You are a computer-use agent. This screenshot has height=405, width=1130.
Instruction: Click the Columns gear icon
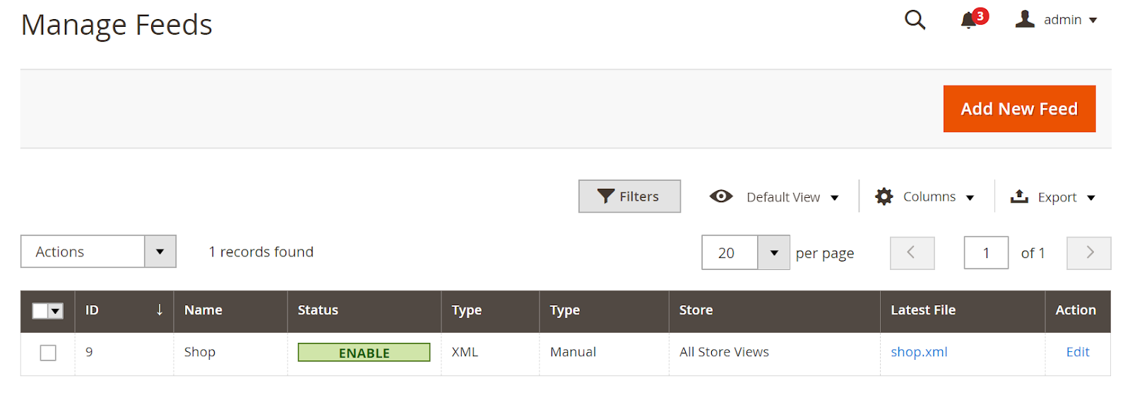tap(884, 196)
